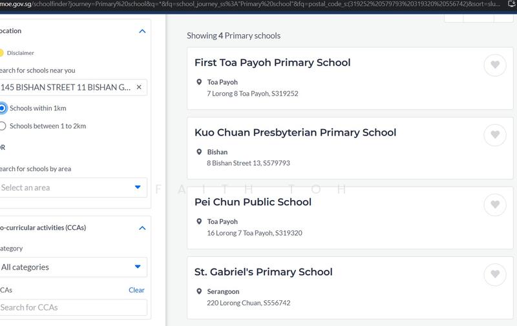
Task: Favorite First Toa Payoh Primary School heart
Action: pyautogui.click(x=495, y=65)
